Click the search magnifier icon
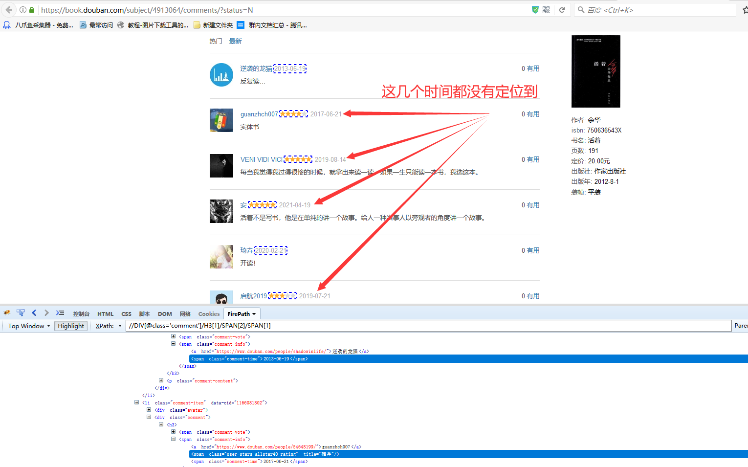 581,10
